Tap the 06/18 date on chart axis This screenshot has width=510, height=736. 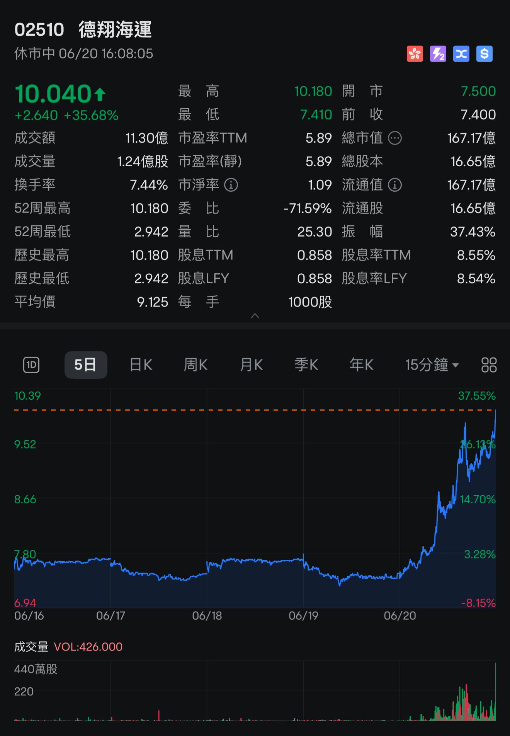(x=207, y=615)
